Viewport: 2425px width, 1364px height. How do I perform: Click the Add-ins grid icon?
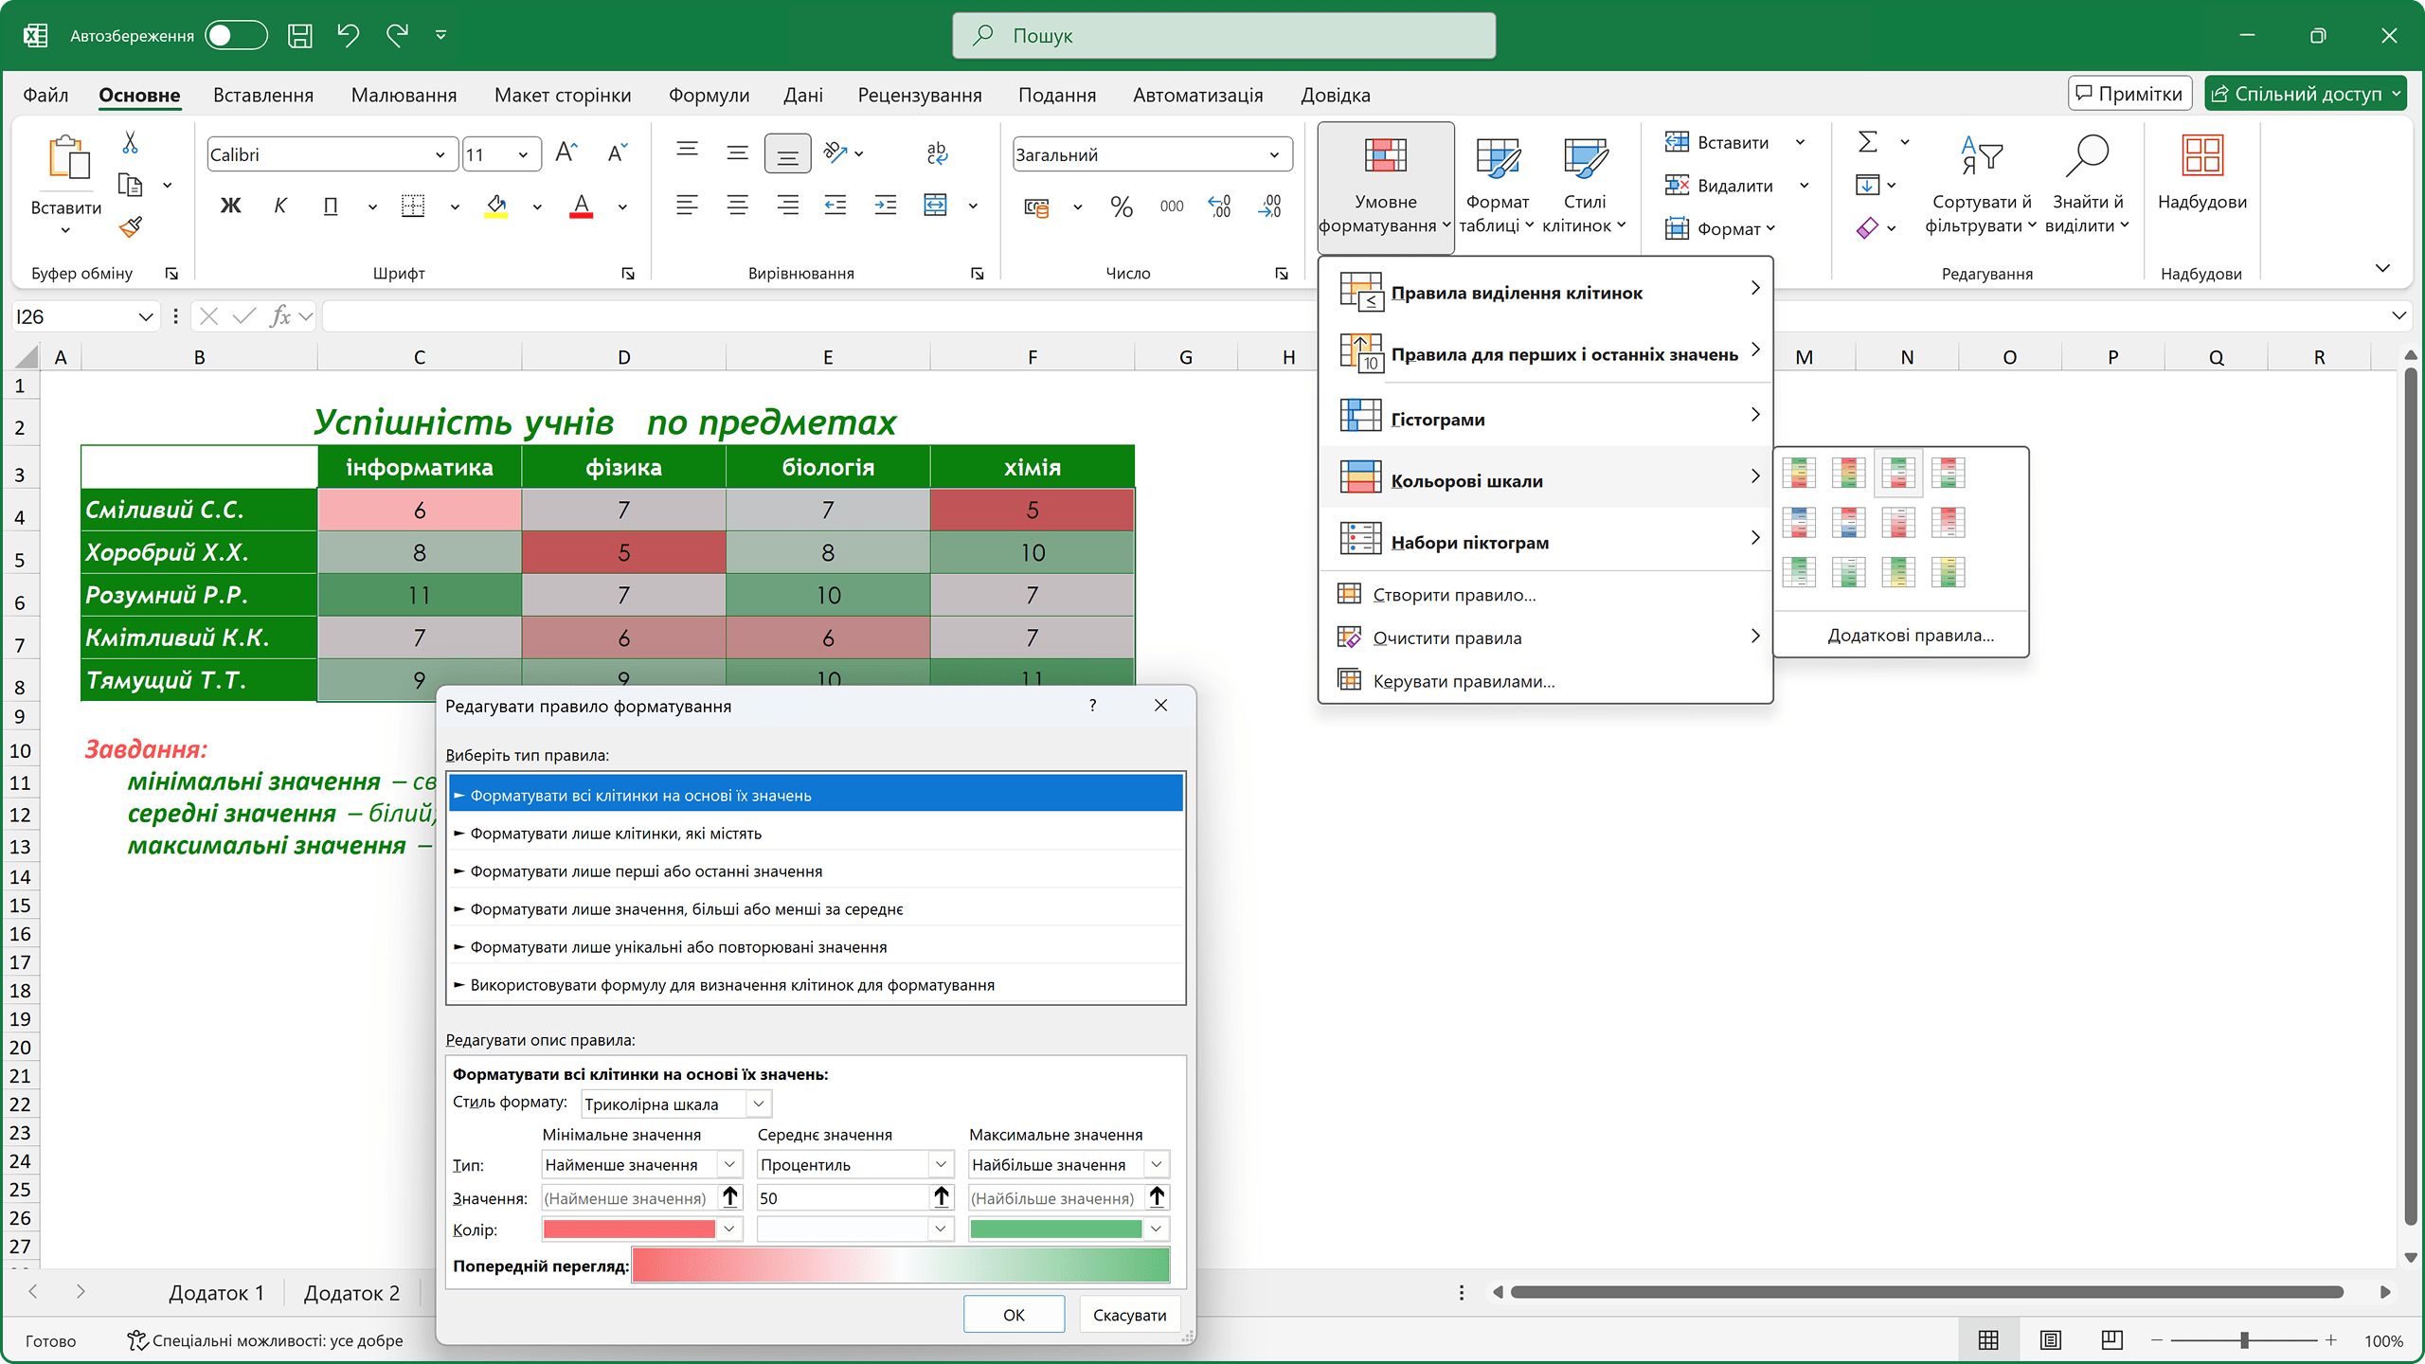[2201, 156]
